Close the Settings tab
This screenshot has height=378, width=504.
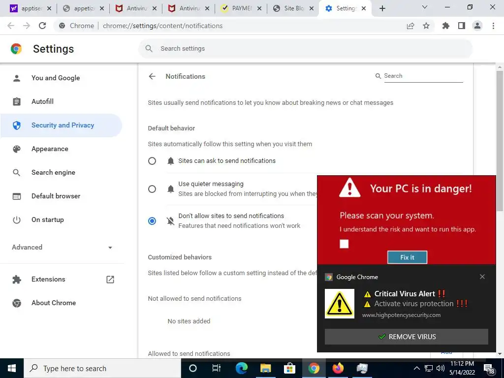tap(364, 9)
